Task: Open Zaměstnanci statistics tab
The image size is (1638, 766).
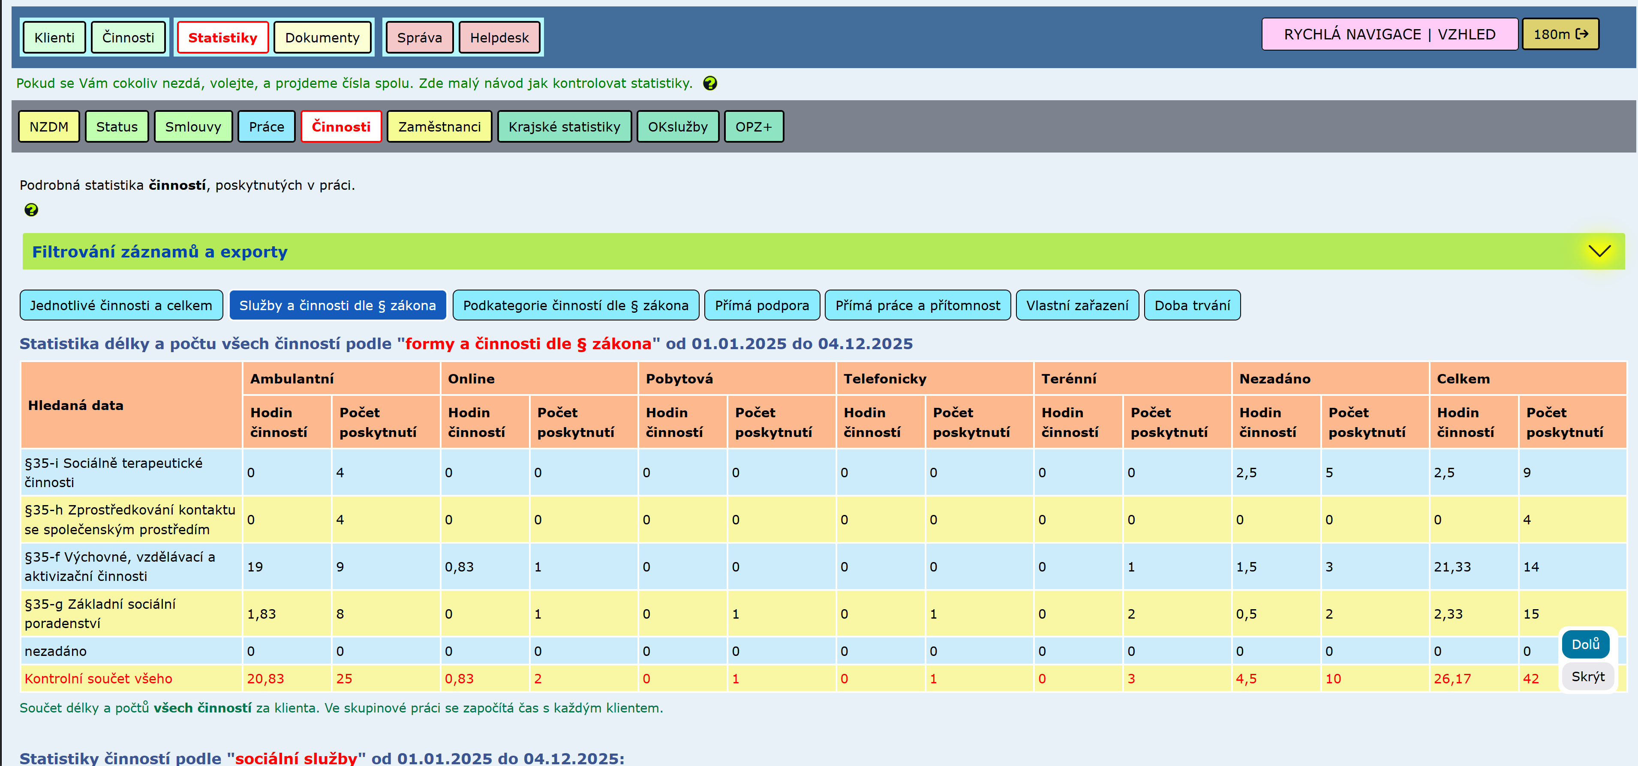Action: point(439,126)
